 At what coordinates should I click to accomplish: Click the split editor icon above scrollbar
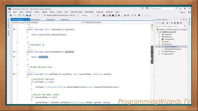pyautogui.click(x=152, y=25)
